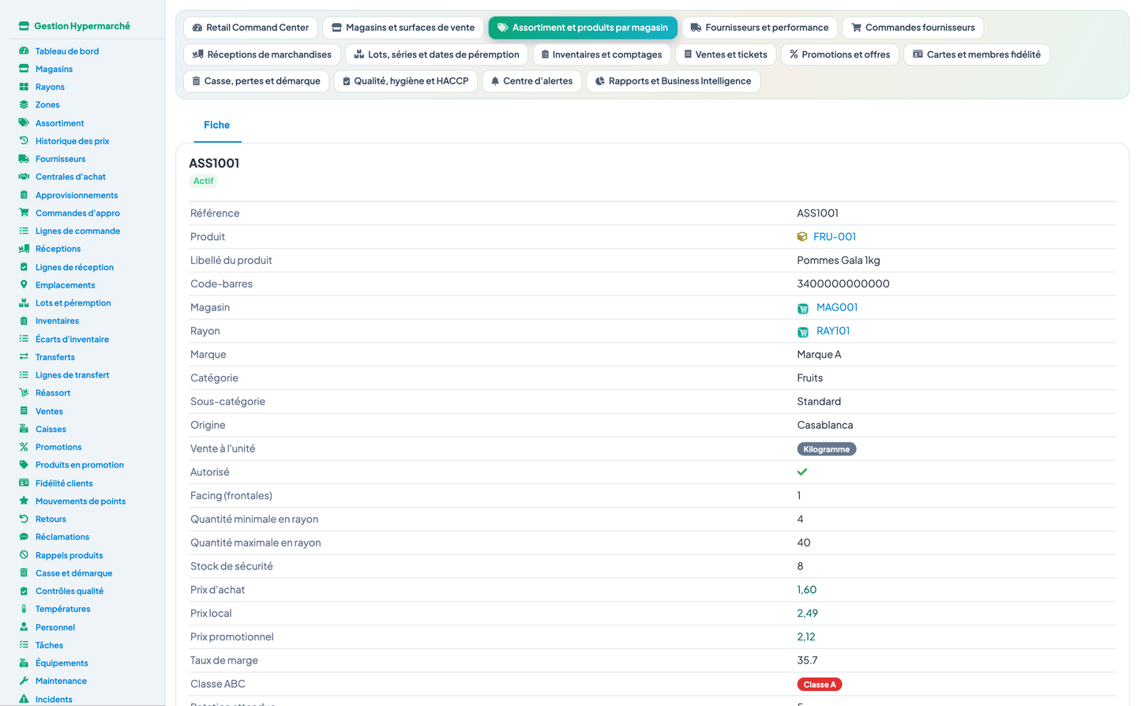1141x706 pixels.
Task: Click the Centrales d'achat handshake icon
Action: (x=24, y=177)
